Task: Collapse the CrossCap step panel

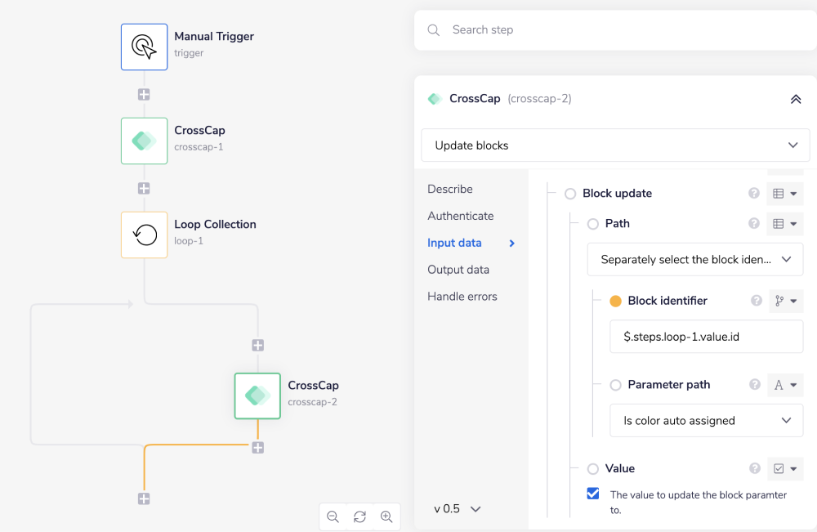Action: (x=795, y=99)
